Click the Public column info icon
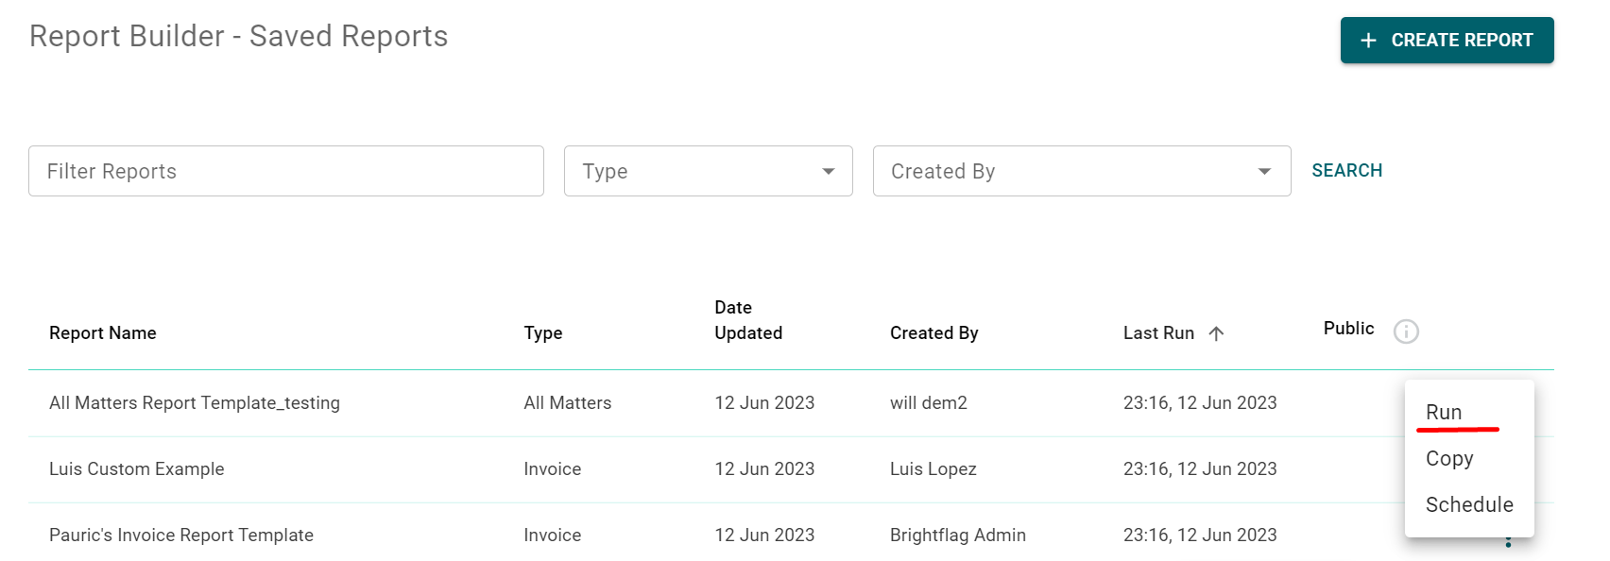The width and height of the screenshot is (1610, 561). (1406, 331)
